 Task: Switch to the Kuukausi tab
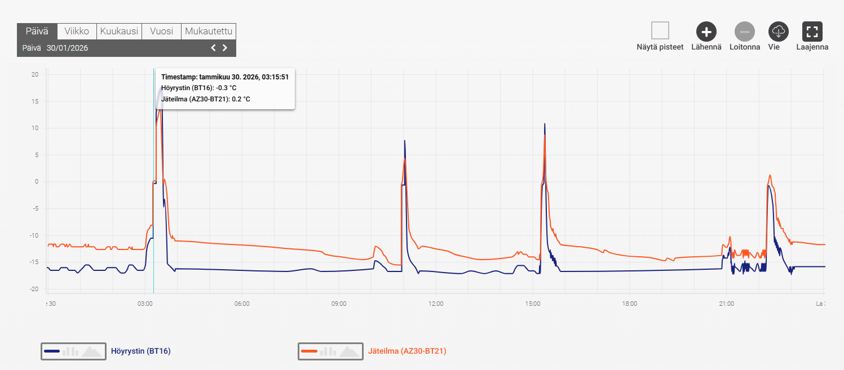[x=119, y=32]
